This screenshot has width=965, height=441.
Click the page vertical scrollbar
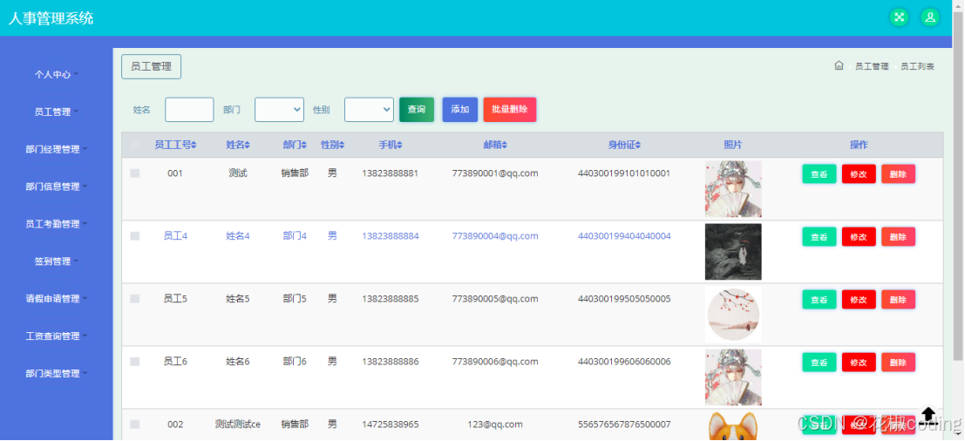point(958,185)
